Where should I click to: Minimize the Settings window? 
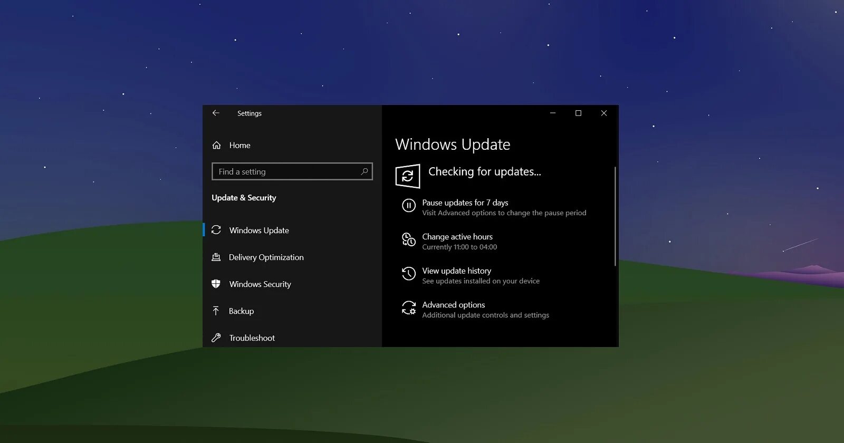pos(553,113)
